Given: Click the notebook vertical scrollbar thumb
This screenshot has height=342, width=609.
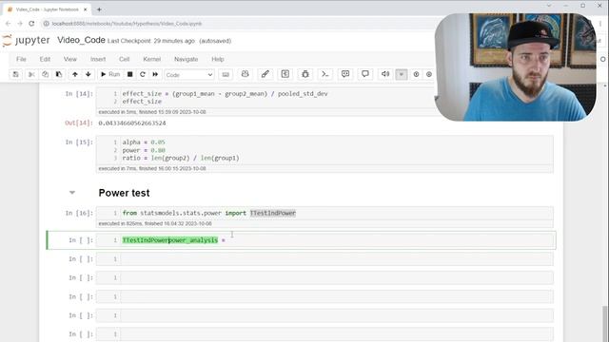Looking at the screenshot, I should pyautogui.click(x=605, y=324).
